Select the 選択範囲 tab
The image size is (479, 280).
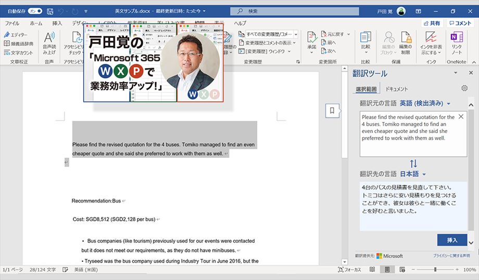pyautogui.click(x=366, y=89)
